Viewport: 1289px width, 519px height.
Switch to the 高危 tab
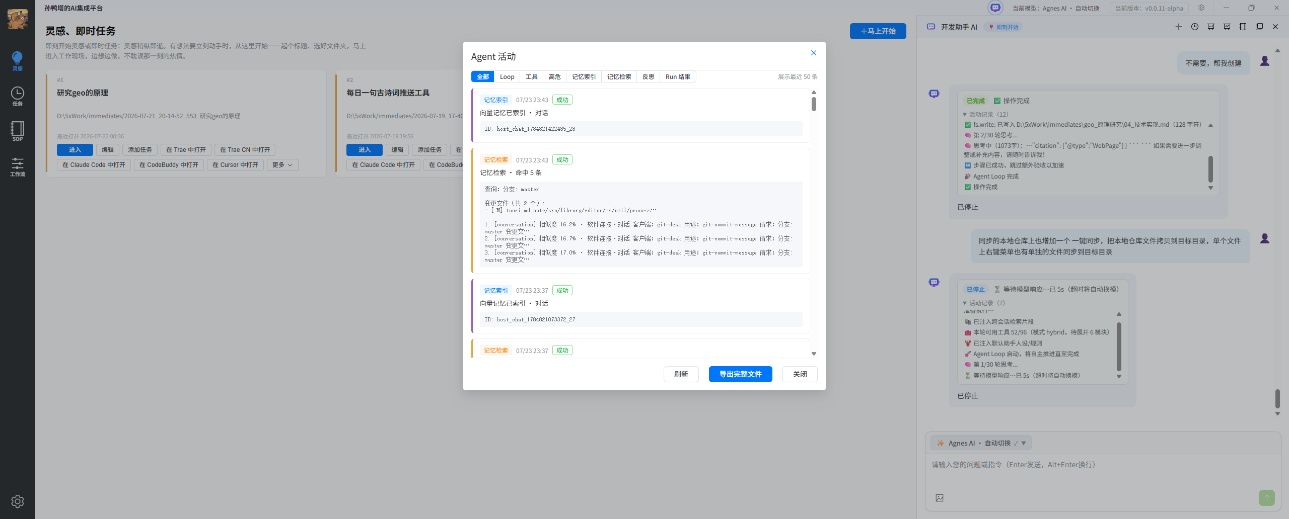(555, 77)
